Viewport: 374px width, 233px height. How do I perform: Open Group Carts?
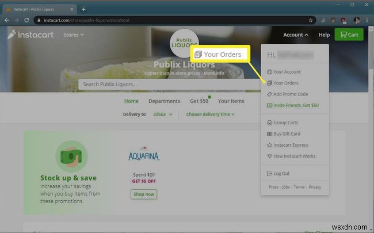(283, 123)
